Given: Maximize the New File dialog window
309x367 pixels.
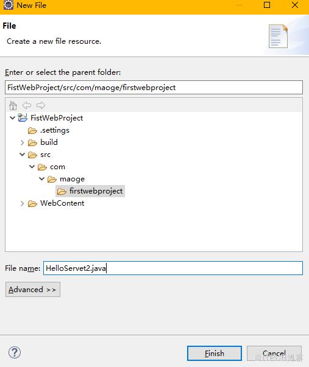Looking at the screenshot, I should click(x=267, y=5).
